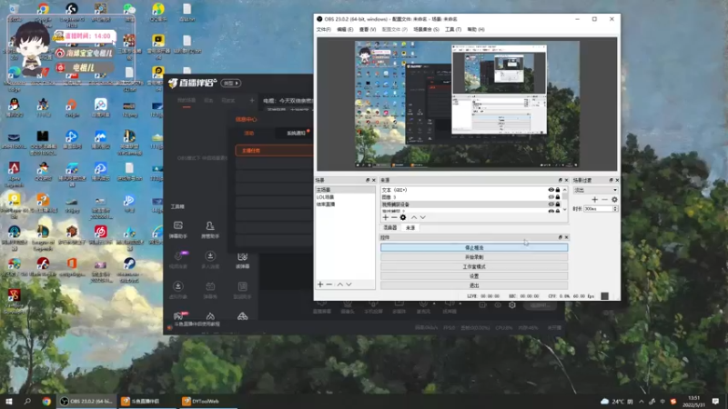This screenshot has height=409, width=728.
Task: Switch to the 混音器 tab in OBS
Action: coord(390,228)
